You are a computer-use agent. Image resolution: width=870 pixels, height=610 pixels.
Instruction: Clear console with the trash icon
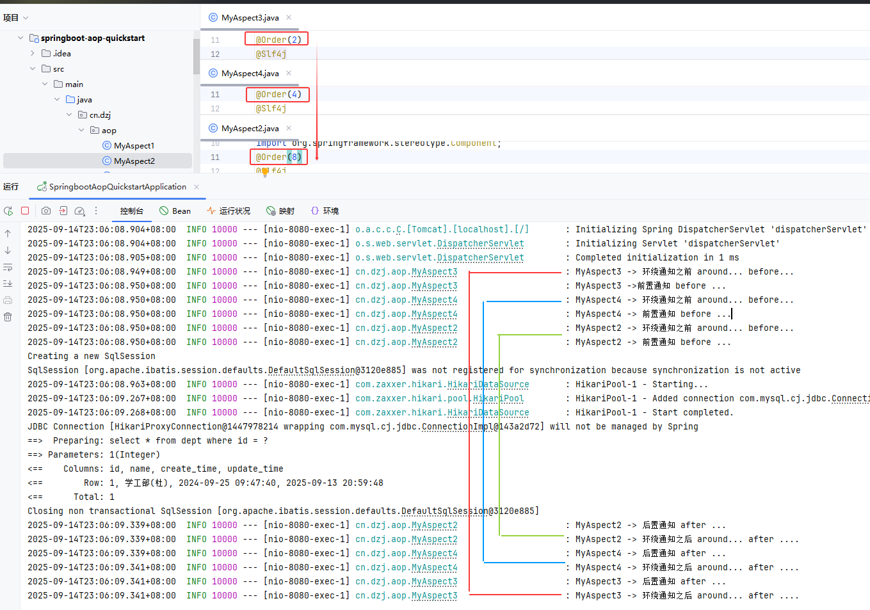(x=8, y=317)
